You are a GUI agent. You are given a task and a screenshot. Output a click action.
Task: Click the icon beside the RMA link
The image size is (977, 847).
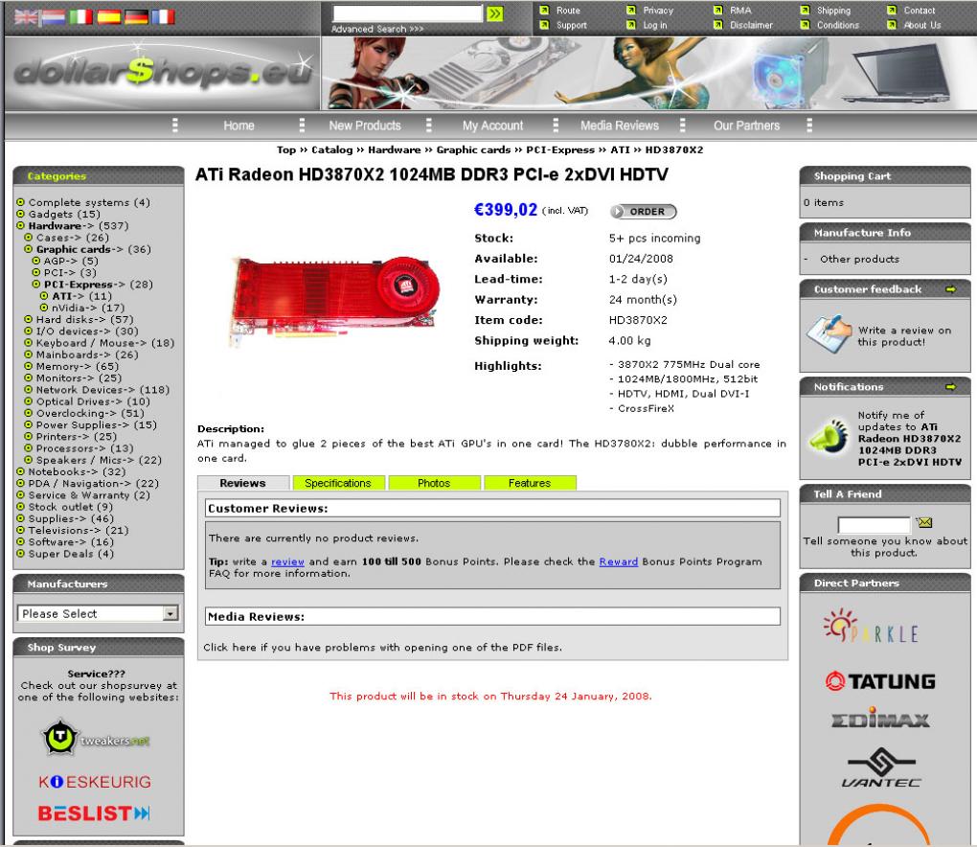pos(717,10)
